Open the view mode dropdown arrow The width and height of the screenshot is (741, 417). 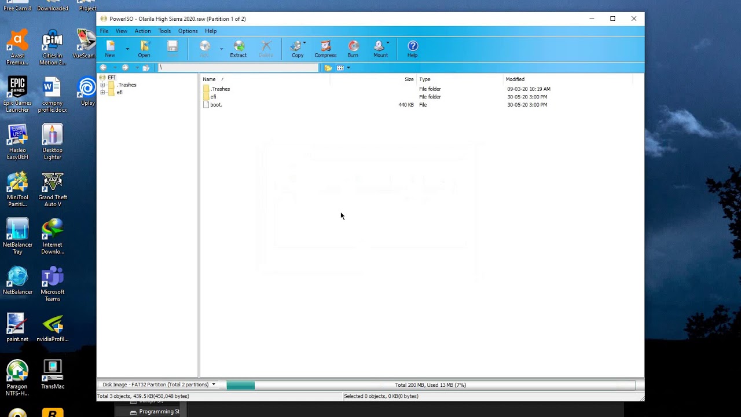click(349, 68)
